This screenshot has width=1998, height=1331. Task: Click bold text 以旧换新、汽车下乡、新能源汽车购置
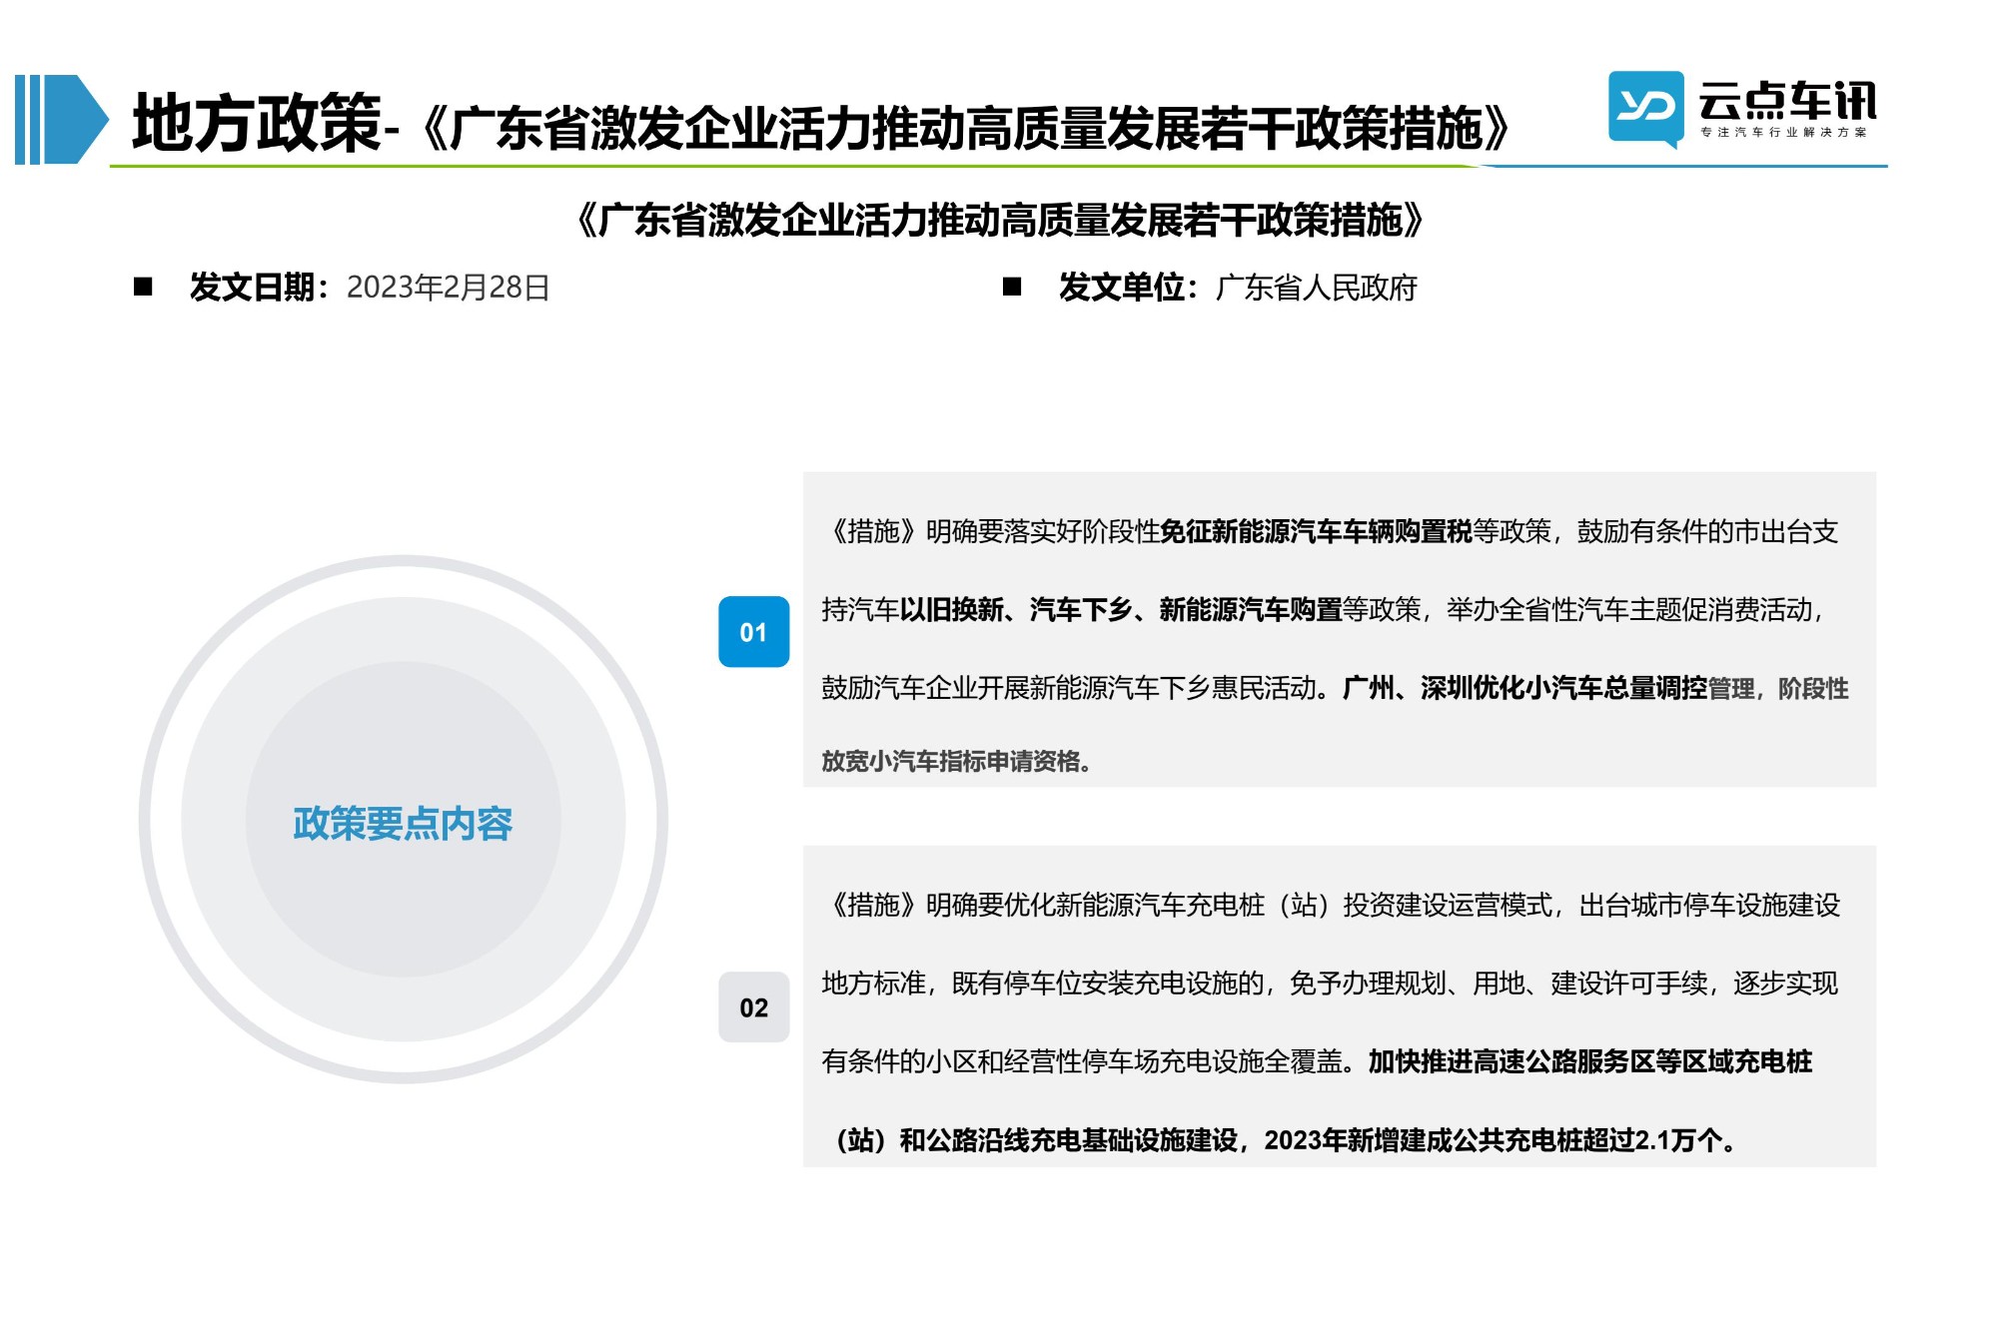click(x=1122, y=609)
